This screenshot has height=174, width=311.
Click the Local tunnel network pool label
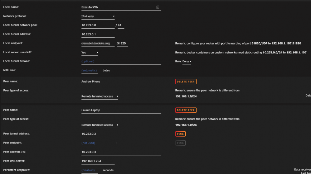20,25
